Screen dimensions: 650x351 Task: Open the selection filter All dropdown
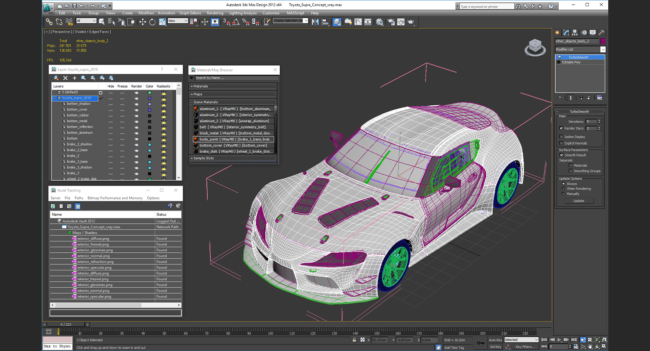86,21
